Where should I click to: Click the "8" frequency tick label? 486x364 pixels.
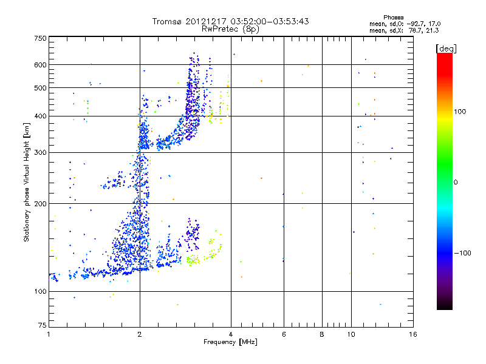click(x=322, y=334)
